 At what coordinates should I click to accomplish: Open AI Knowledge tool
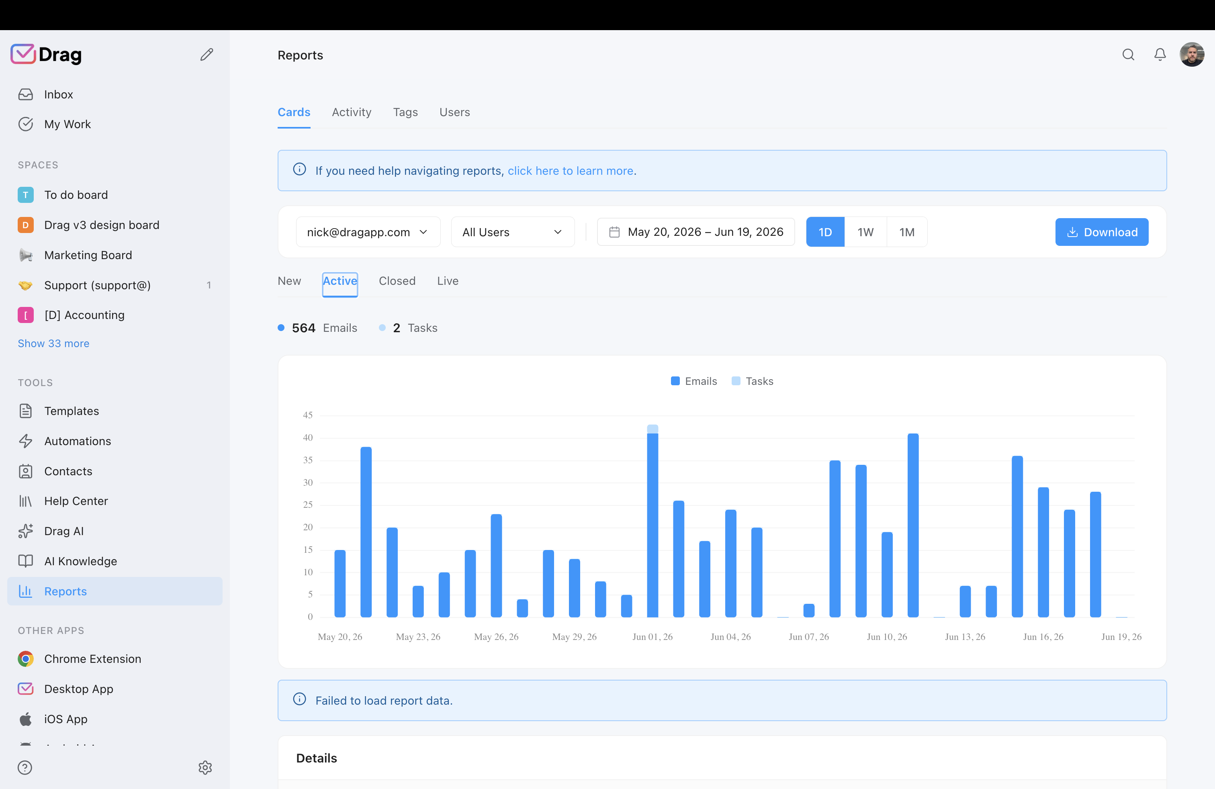[115, 561]
